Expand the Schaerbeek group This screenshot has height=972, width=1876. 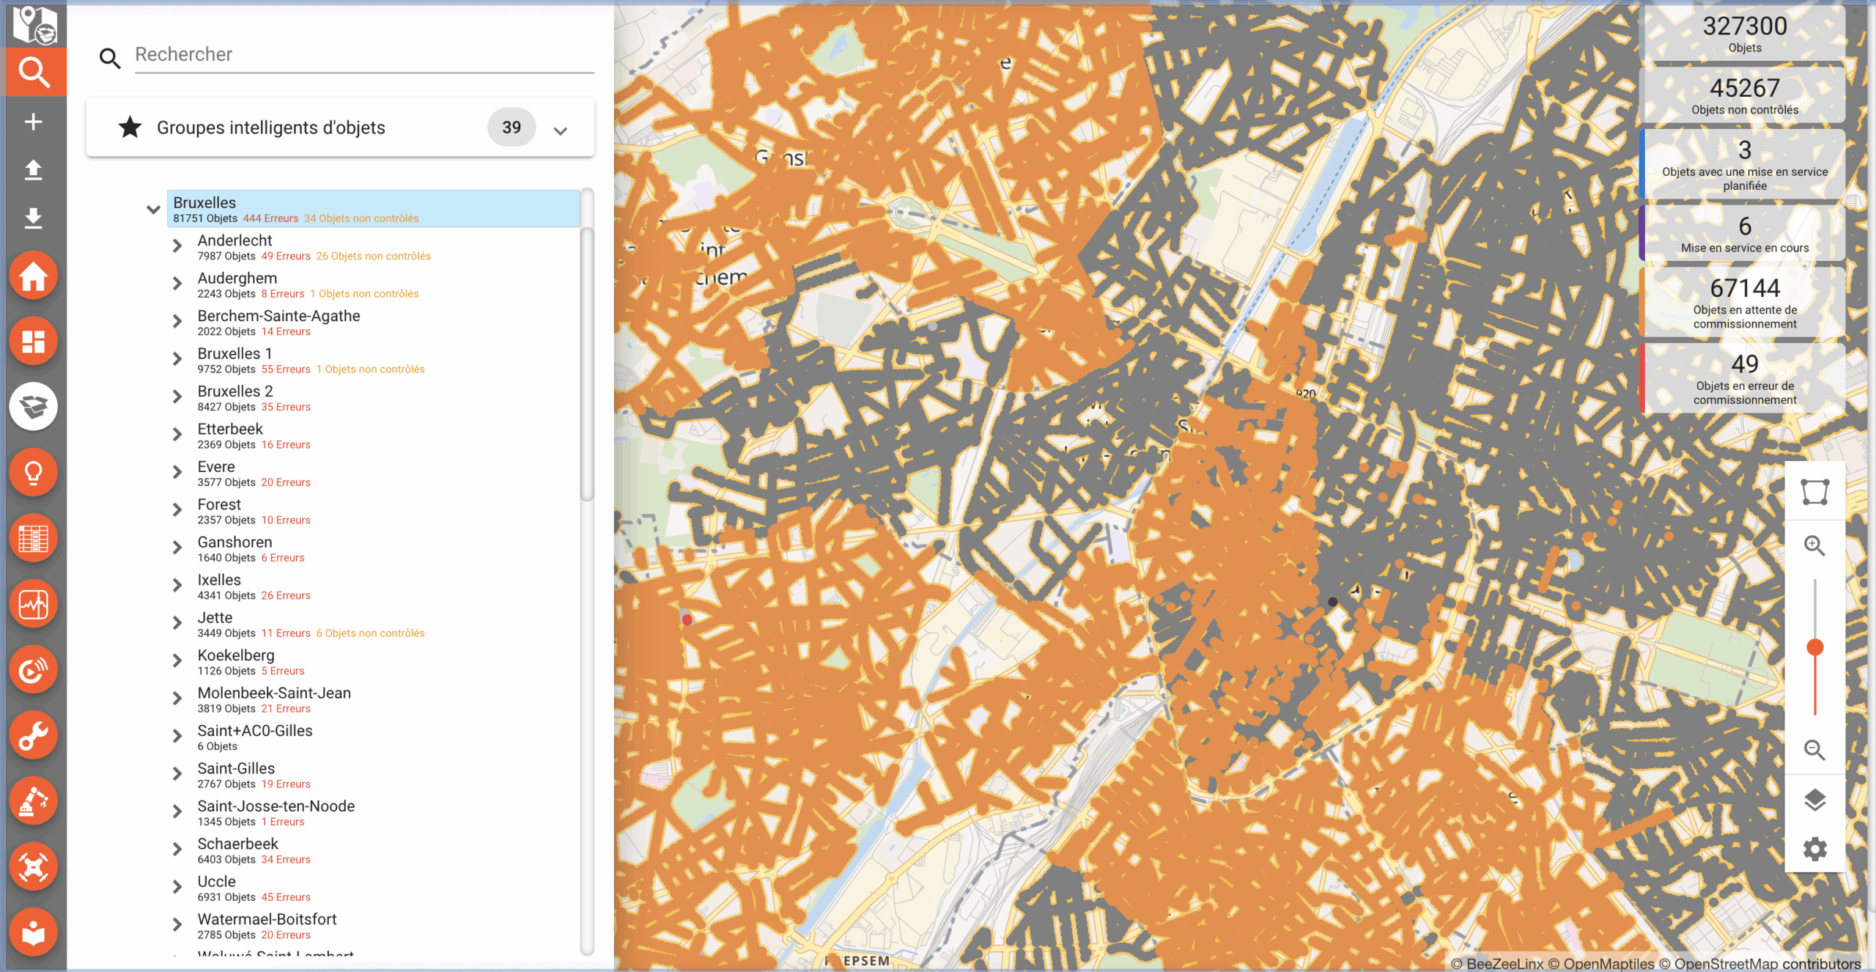coord(177,850)
